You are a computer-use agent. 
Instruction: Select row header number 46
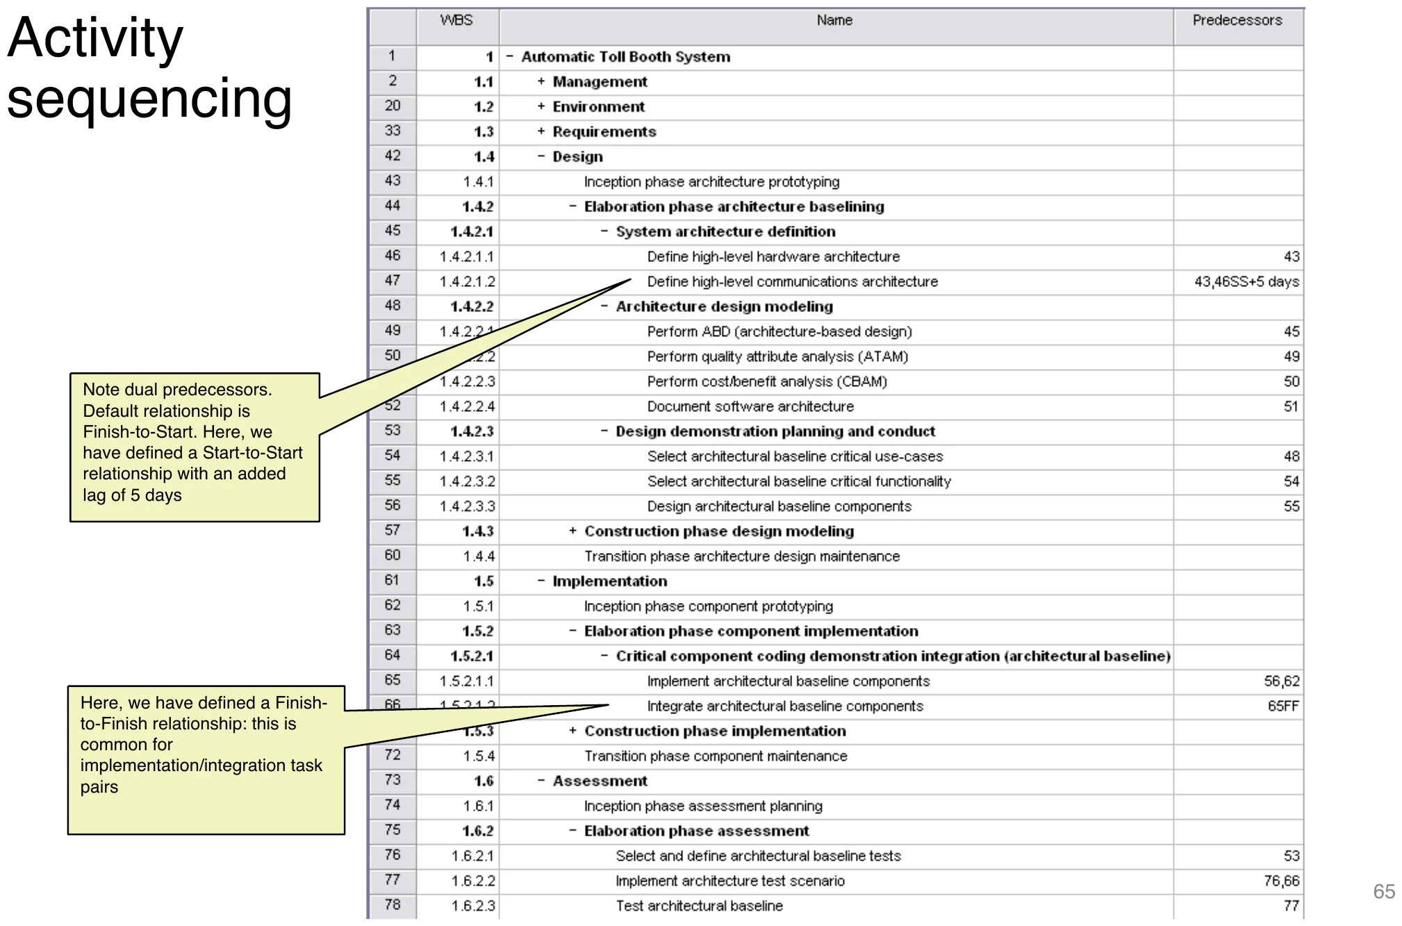(393, 256)
